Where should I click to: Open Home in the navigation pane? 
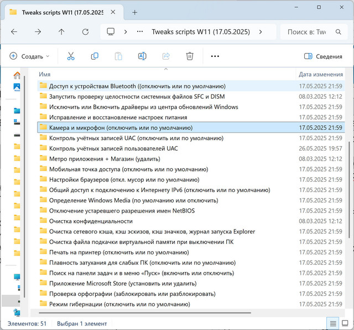coord(17,75)
